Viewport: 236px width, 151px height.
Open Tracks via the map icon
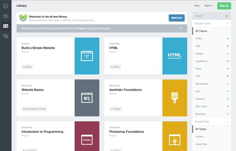(6, 16)
